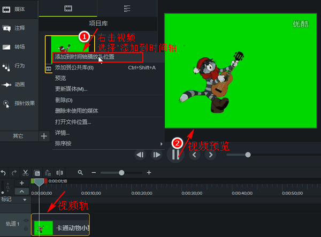Click the 0:00:10;00 mark on timeline ruler
This screenshot has height=237, width=321.
coord(91,193)
